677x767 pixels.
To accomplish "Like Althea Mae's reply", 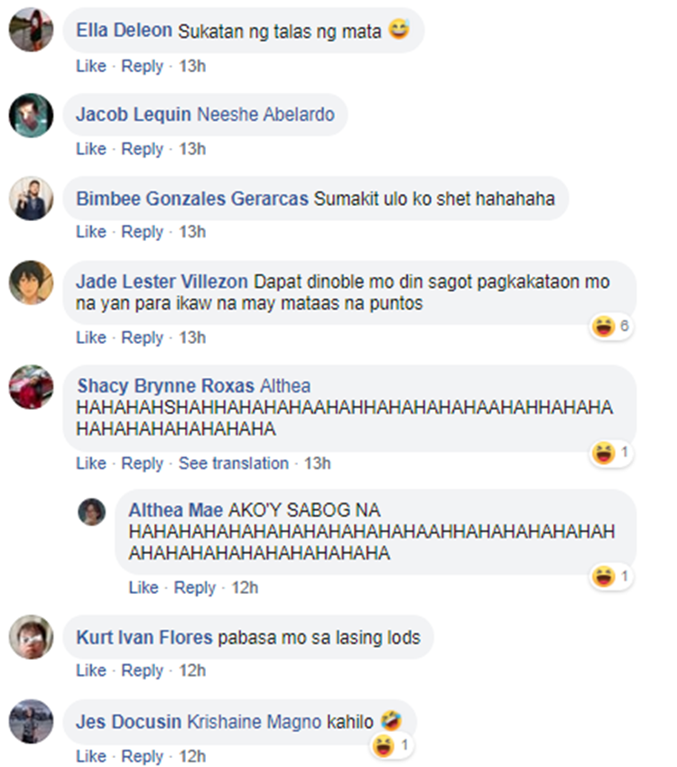I will coord(144,587).
